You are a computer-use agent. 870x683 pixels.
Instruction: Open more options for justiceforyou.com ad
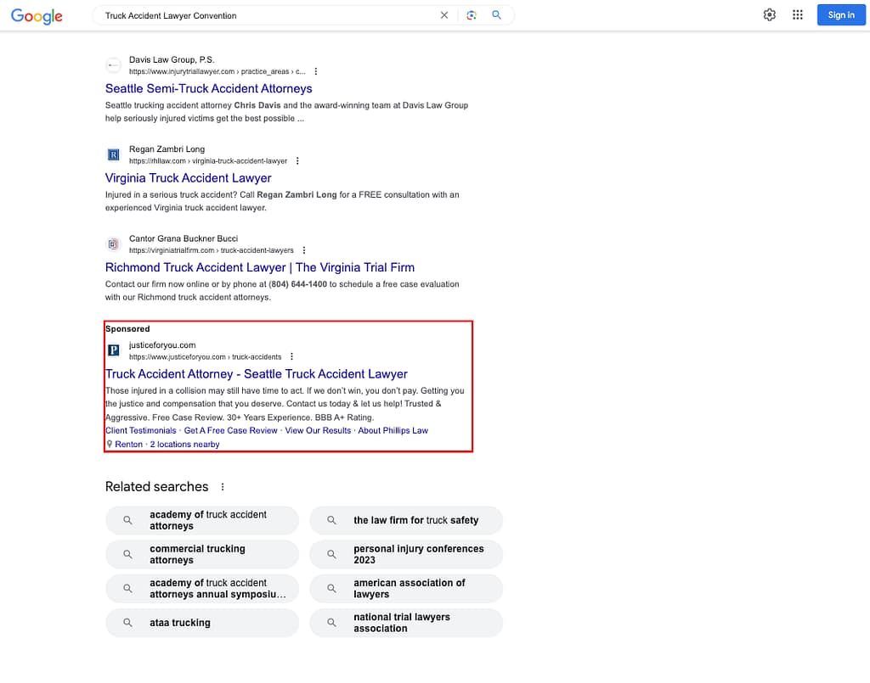click(x=291, y=356)
